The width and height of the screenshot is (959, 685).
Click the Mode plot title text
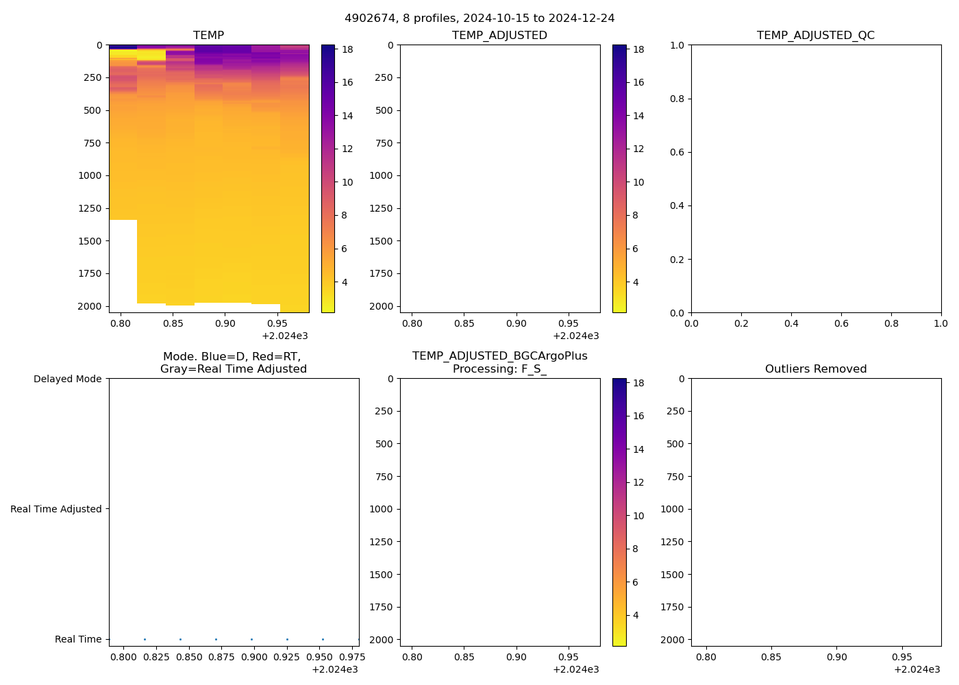(x=233, y=362)
